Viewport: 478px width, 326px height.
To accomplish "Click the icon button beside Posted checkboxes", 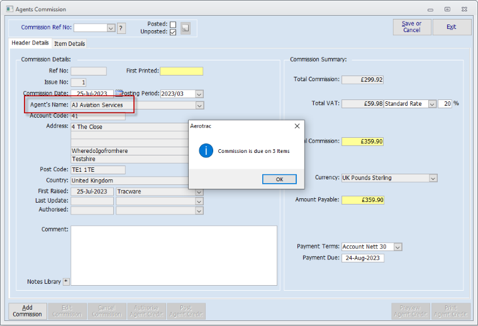I will click(x=186, y=28).
